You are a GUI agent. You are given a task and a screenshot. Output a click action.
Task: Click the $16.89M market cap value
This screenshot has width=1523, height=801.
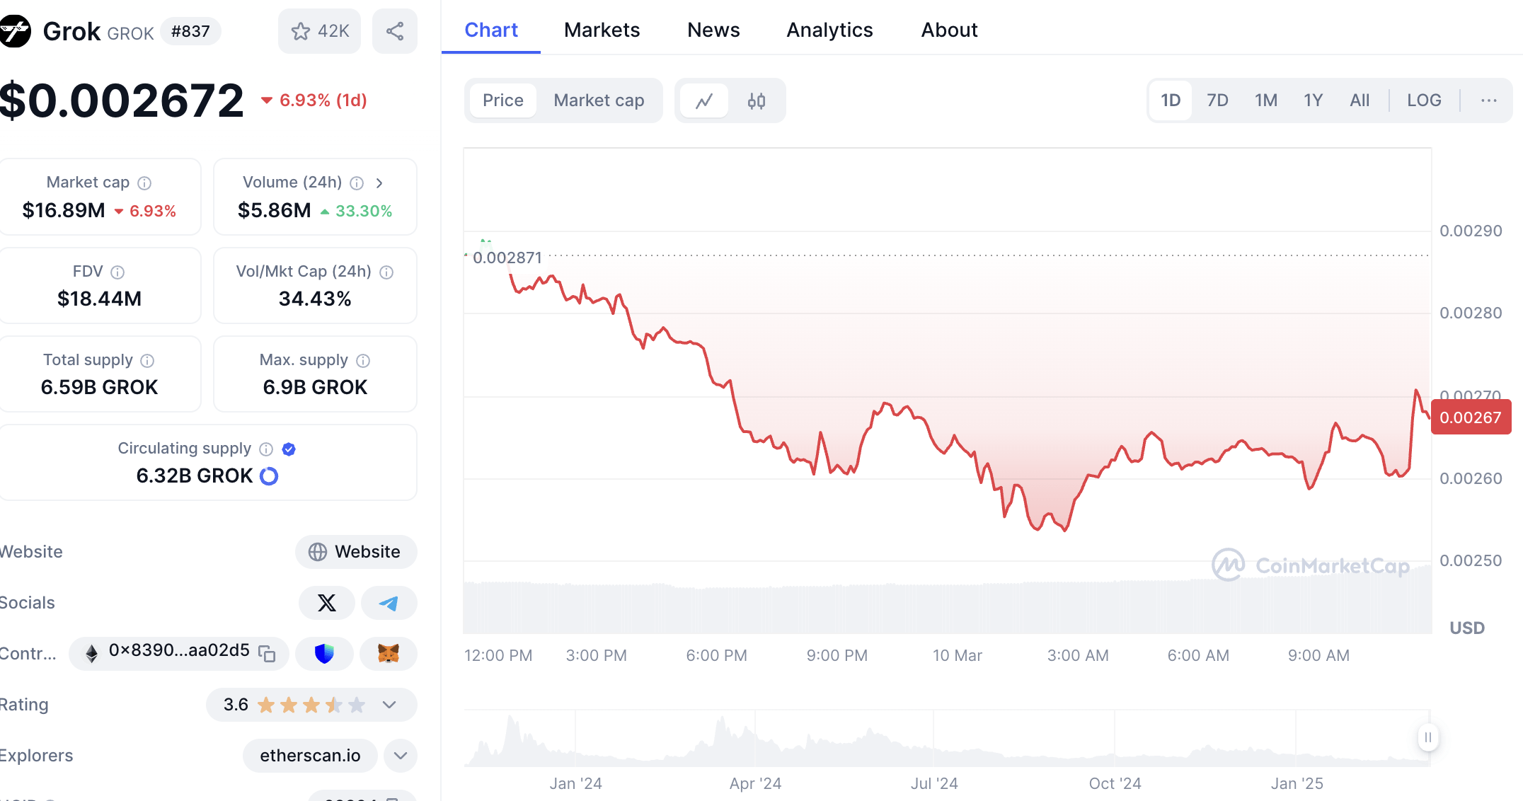pyautogui.click(x=64, y=210)
